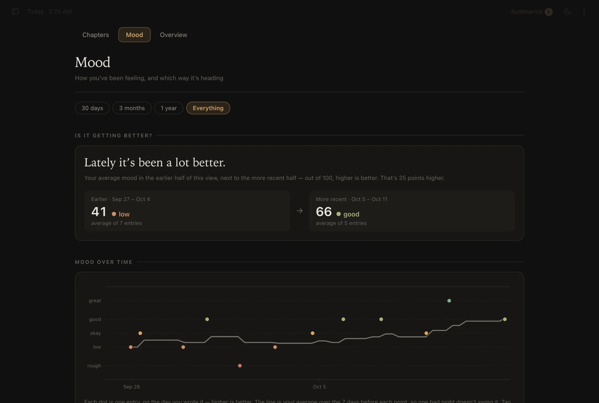Select the last 'good' dot at chart end
This screenshot has width=599, height=403.
(505, 319)
